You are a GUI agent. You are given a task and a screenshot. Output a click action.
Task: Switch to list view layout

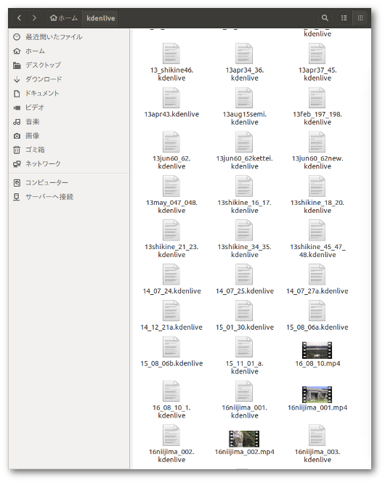coord(344,18)
